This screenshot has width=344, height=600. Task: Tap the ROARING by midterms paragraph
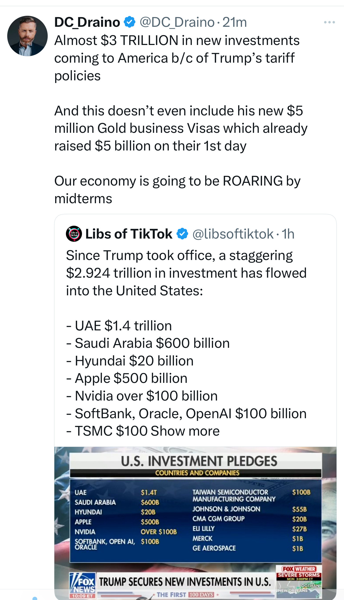click(x=177, y=190)
